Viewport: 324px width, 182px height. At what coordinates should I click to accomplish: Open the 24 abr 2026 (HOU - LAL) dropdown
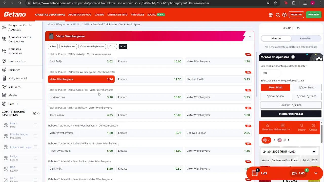coord(289,152)
